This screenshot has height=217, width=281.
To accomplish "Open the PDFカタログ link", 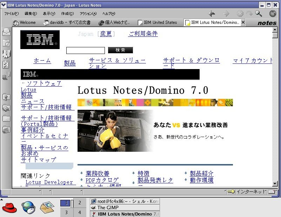I will [x=102, y=180].
